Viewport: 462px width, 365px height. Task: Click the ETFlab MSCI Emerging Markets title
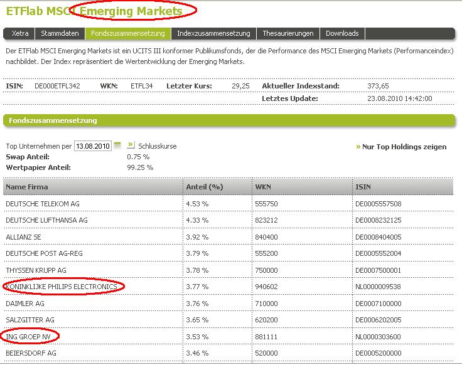pos(94,11)
